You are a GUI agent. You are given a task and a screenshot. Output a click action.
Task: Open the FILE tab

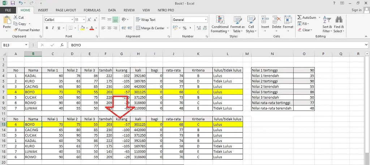[8, 10]
